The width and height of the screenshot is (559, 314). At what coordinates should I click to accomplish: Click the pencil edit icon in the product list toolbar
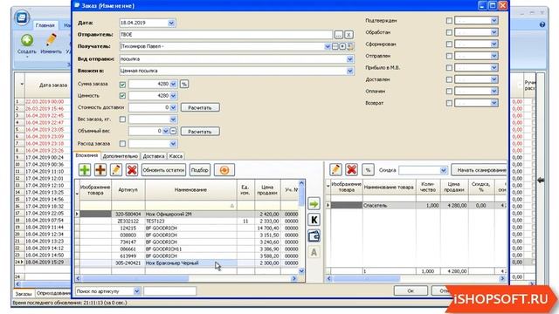coord(116,170)
